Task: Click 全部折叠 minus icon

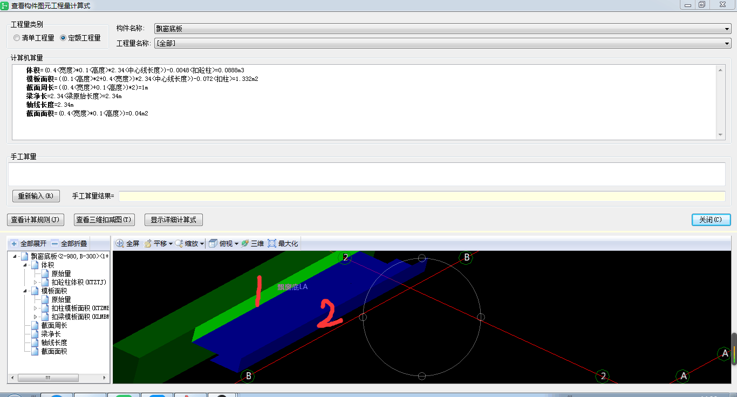Action: [x=54, y=244]
